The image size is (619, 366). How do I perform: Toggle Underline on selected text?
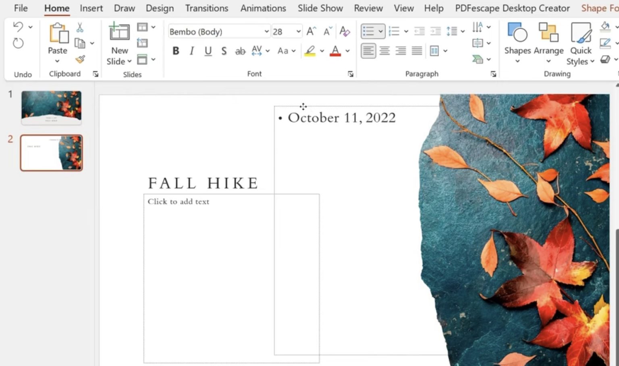(208, 51)
